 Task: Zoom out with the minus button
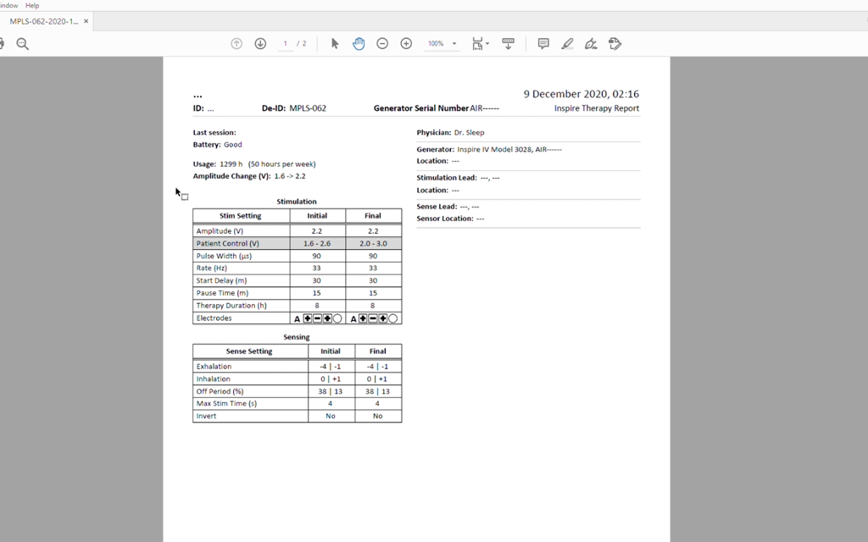pyautogui.click(x=382, y=44)
